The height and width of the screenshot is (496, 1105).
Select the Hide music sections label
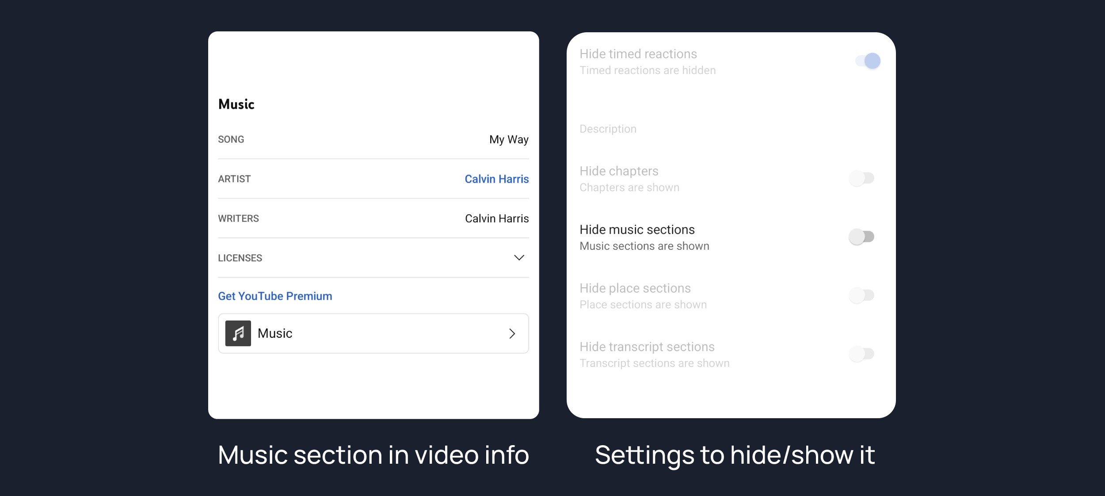click(x=637, y=230)
